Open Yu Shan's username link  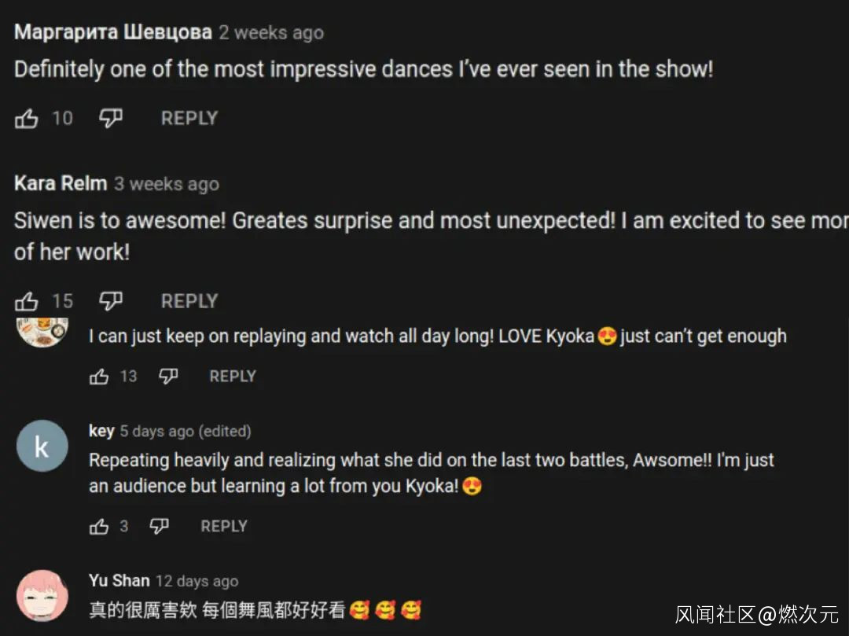119,581
